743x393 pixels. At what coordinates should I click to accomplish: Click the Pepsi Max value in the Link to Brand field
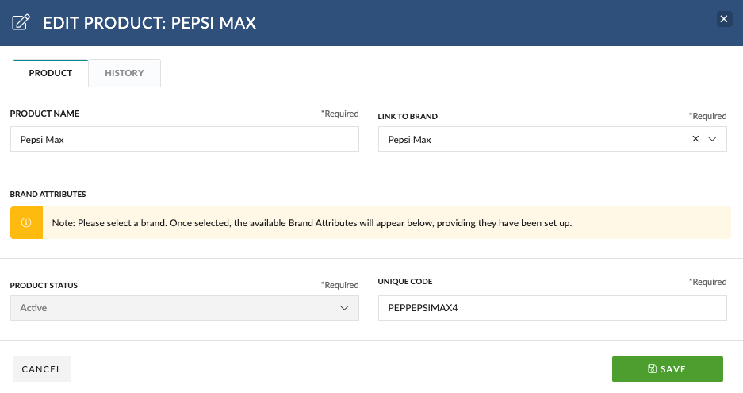(x=409, y=140)
